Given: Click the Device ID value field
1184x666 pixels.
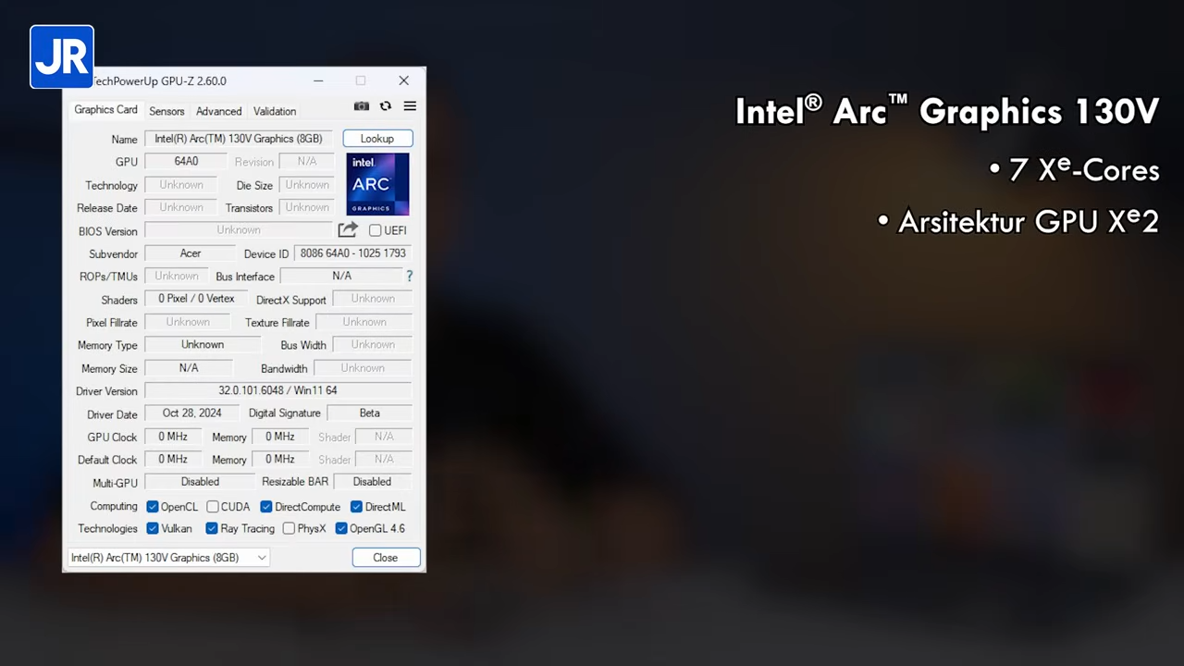Looking at the screenshot, I should coord(352,253).
